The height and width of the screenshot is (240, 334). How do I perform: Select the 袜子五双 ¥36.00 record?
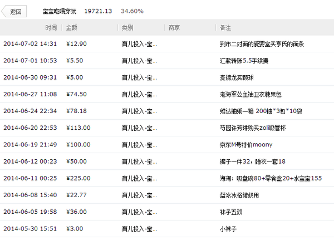167,212
